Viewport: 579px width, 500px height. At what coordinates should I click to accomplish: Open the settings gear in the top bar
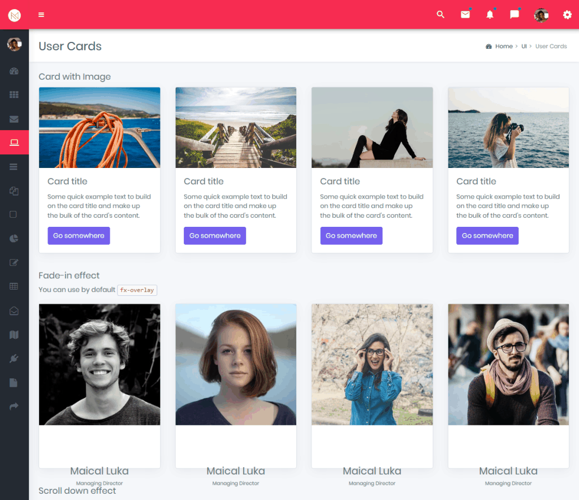coord(567,15)
